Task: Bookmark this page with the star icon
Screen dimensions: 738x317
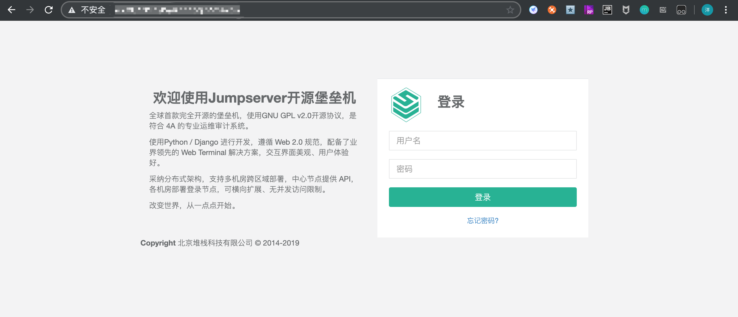Action: (x=510, y=10)
